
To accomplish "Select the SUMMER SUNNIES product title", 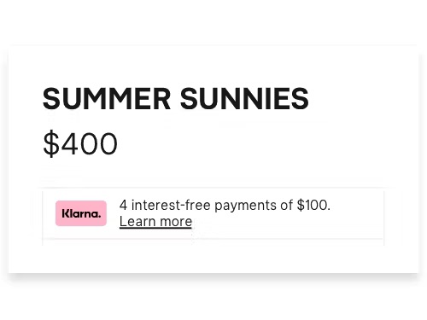I will pyautogui.click(x=176, y=99).
